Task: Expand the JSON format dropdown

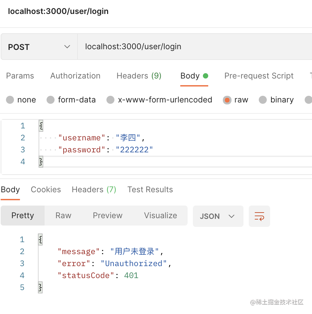Action: [218, 216]
